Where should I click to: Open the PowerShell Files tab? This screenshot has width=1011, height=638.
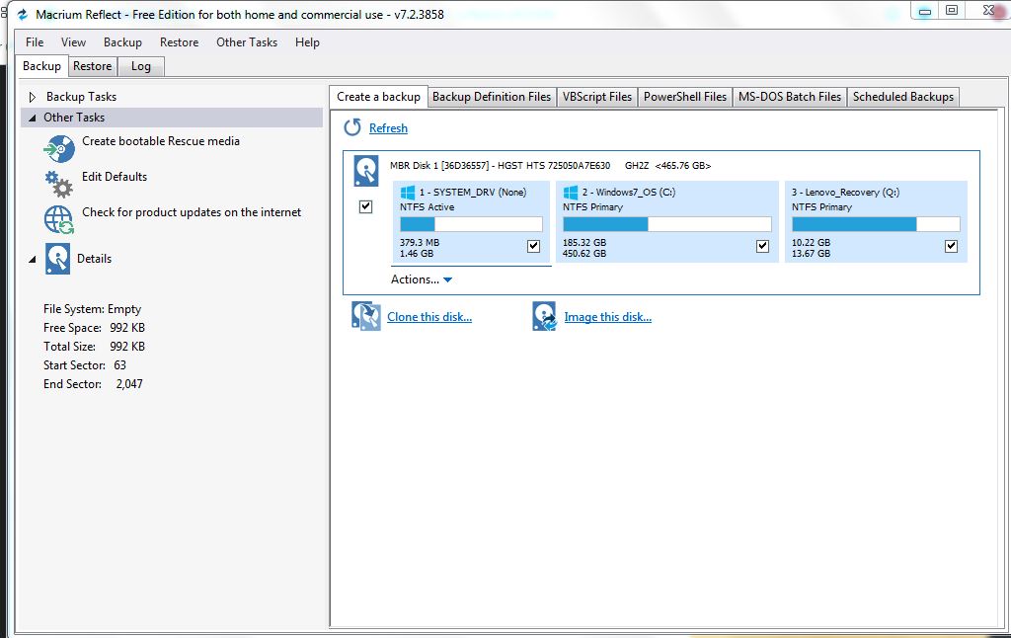click(x=685, y=97)
